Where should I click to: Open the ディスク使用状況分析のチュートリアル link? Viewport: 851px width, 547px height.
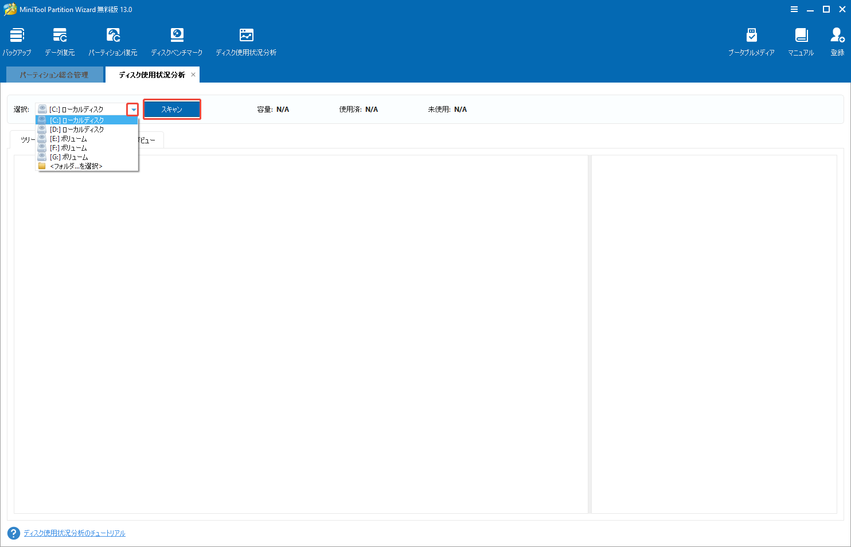point(75,533)
